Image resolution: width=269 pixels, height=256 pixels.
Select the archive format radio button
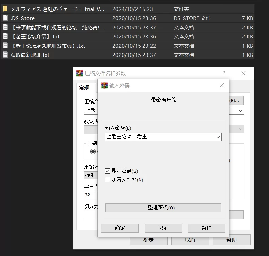[93, 152]
